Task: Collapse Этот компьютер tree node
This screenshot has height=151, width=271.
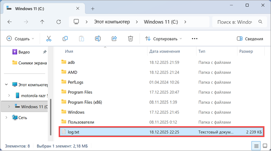Action: click(7, 85)
